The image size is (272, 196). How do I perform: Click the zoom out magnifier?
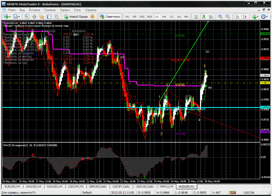pos(228,17)
